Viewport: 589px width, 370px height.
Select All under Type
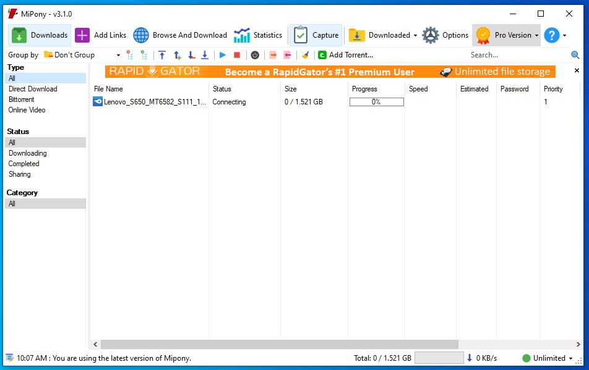tap(45, 78)
